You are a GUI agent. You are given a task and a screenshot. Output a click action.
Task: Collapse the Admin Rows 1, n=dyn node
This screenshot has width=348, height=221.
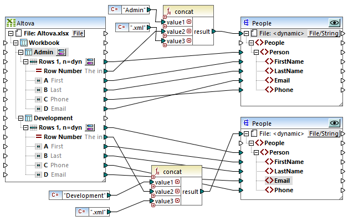click(25, 61)
